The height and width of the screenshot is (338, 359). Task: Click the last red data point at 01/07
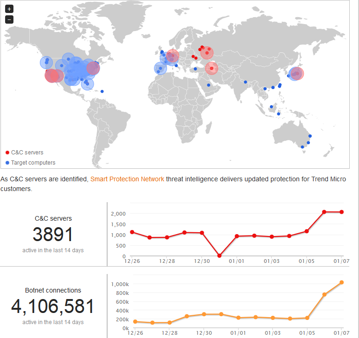pos(341,212)
